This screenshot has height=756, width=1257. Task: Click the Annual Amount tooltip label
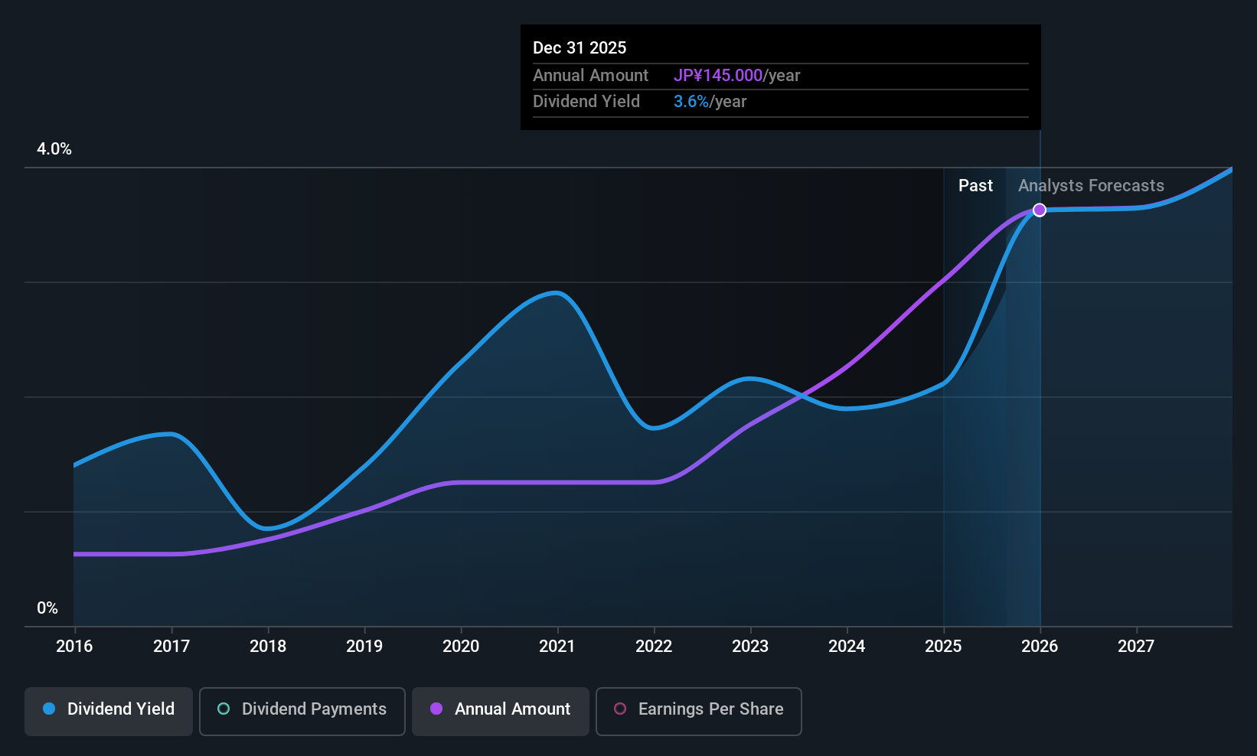590,76
